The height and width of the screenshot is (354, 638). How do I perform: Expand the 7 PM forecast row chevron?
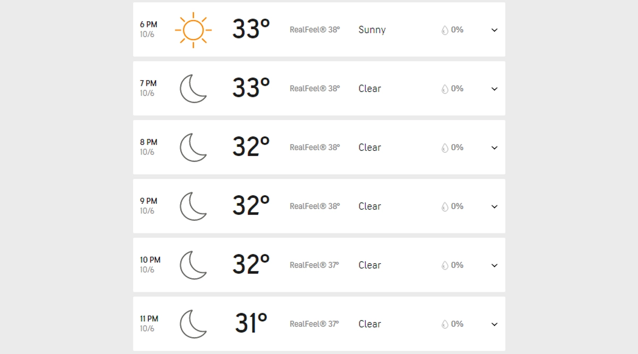[x=494, y=89]
